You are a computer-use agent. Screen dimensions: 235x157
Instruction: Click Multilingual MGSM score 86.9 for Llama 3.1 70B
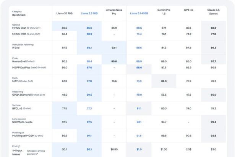tap(65, 136)
